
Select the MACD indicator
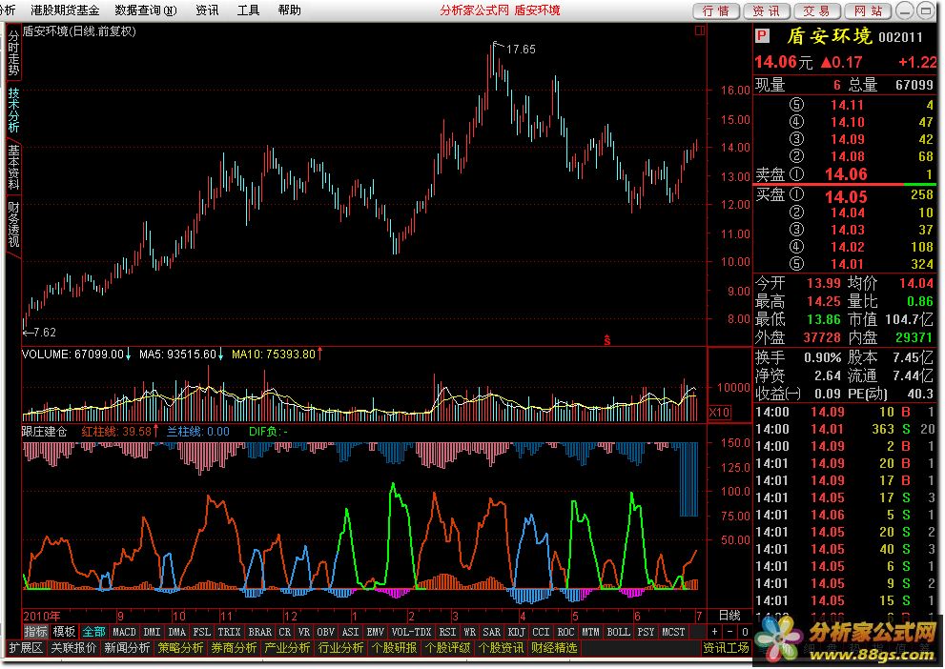pos(124,632)
